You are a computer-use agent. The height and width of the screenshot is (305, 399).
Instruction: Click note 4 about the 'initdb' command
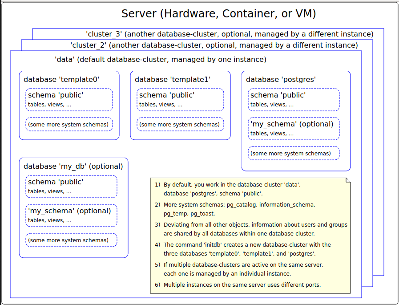[x=247, y=249]
